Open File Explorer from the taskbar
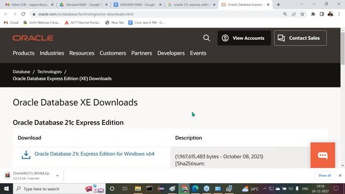The height and width of the screenshot is (194, 345). point(138,189)
